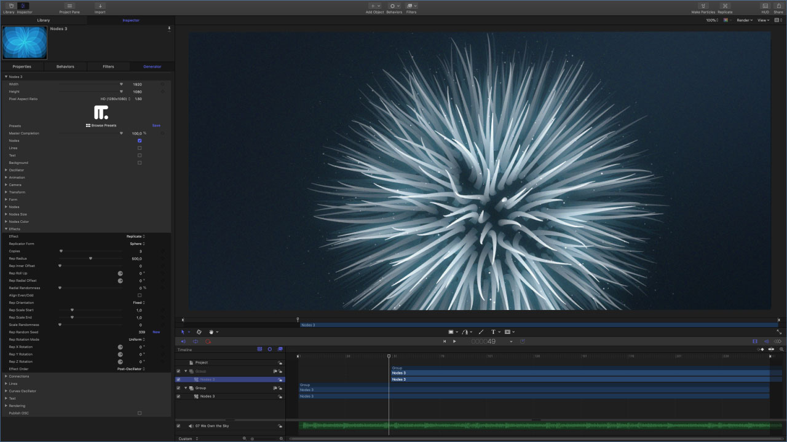Open the HUD panel icon
This screenshot has width=787, height=442.
765,6
